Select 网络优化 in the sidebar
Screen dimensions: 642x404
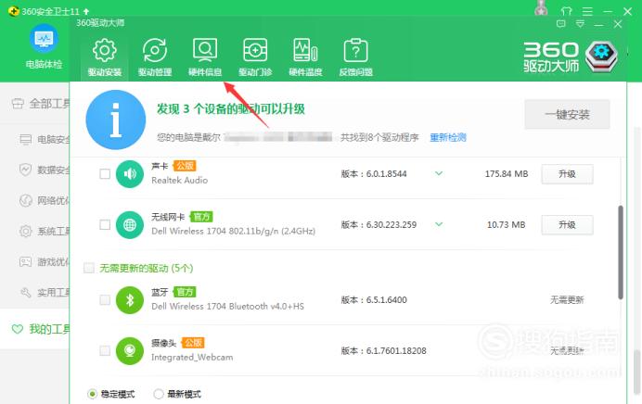[x=45, y=200]
